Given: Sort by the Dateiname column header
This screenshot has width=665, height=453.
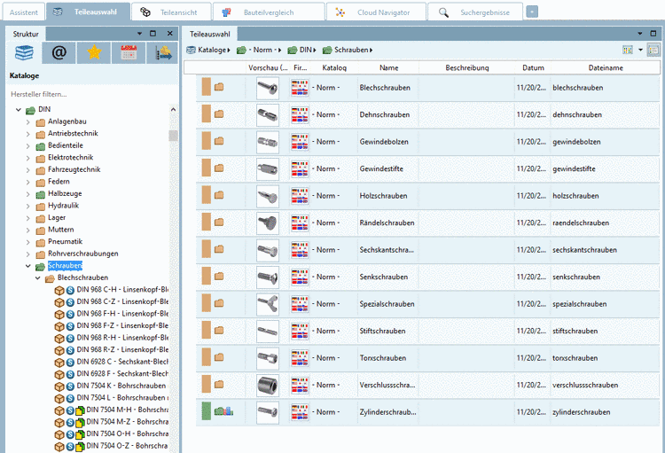Looking at the screenshot, I should point(606,68).
